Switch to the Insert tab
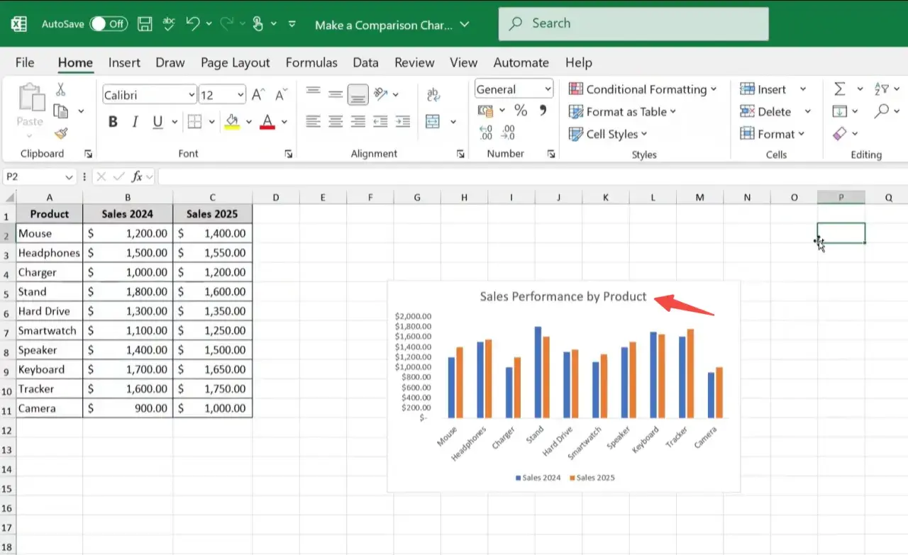Viewport: 908px width, 555px height. pos(124,62)
